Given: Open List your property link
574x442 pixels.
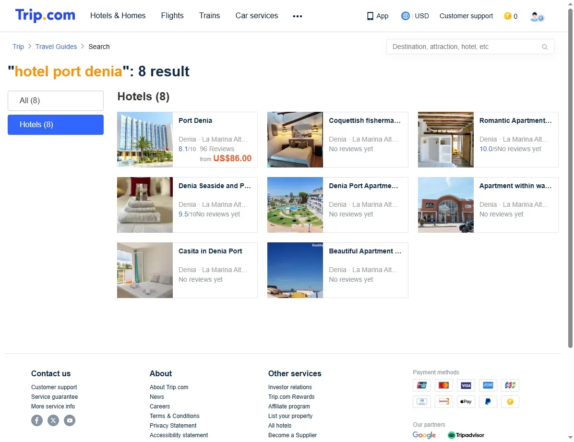Looking at the screenshot, I should pos(290,416).
